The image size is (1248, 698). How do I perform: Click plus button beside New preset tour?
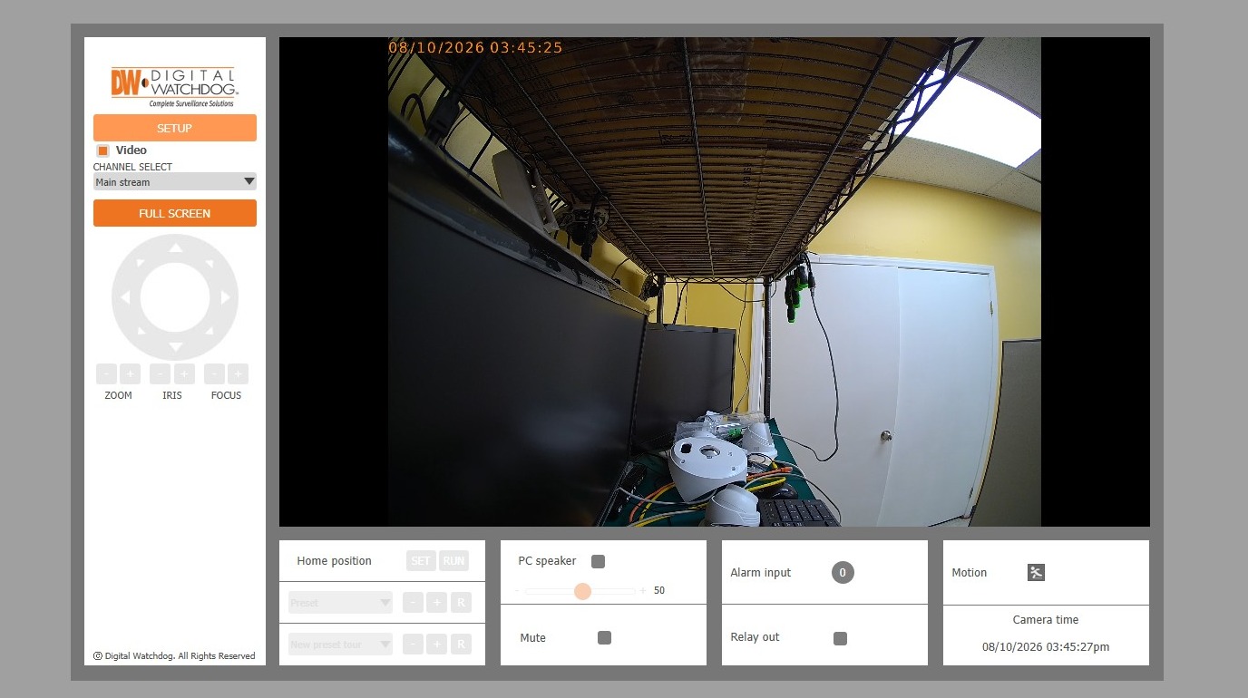point(436,645)
